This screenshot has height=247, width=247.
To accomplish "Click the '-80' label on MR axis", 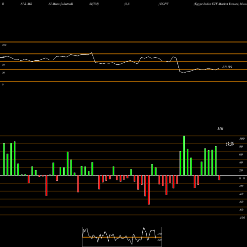I will [241, 210].
